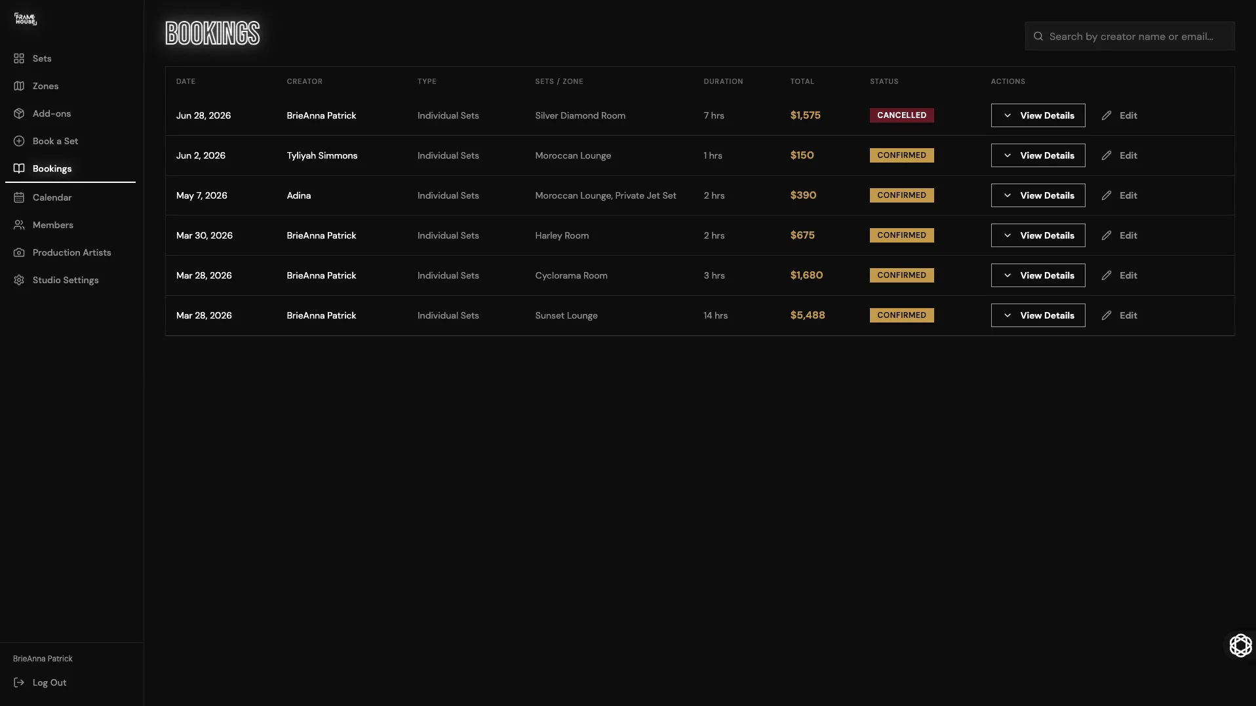Click Edit text for the $1,680 booking
1256x706 pixels.
pos(1128,275)
